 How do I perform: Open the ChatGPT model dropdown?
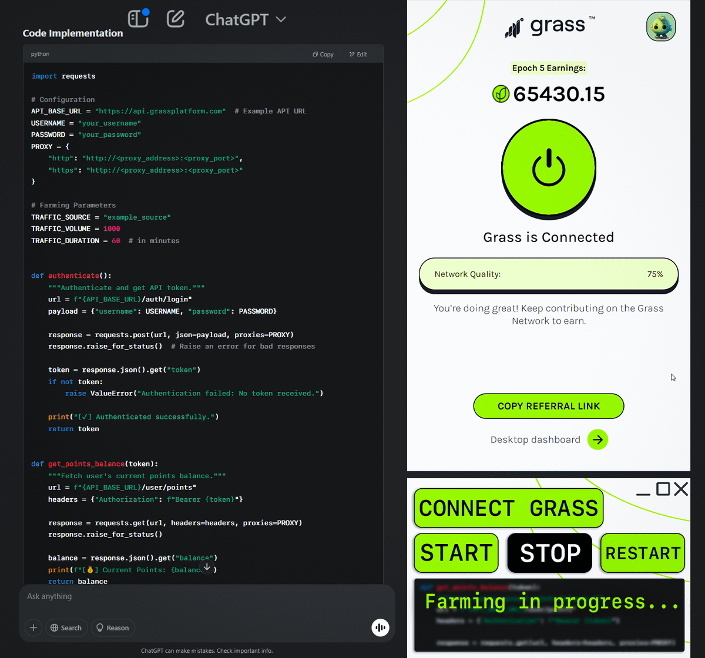[246, 19]
